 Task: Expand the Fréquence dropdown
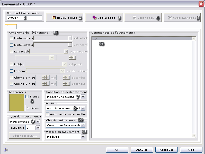pyautogui.click(x=38, y=128)
